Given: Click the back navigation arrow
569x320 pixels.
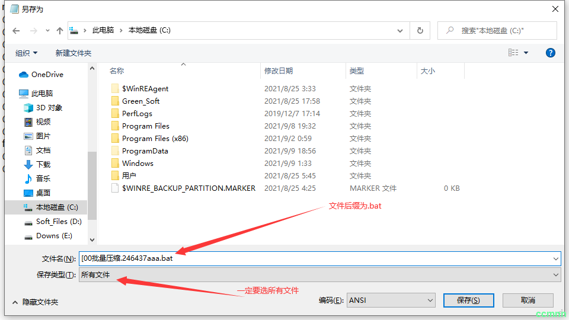Looking at the screenshot, I should click(16, 30).
